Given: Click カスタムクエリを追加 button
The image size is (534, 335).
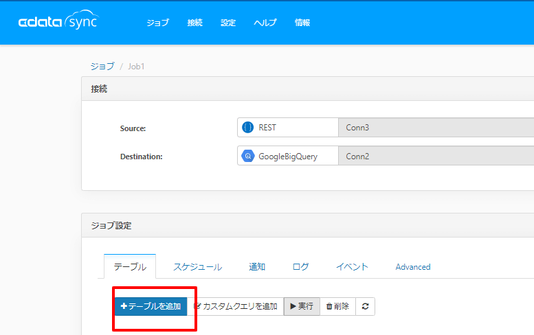Looking at the screenshot, I should 235,306.
